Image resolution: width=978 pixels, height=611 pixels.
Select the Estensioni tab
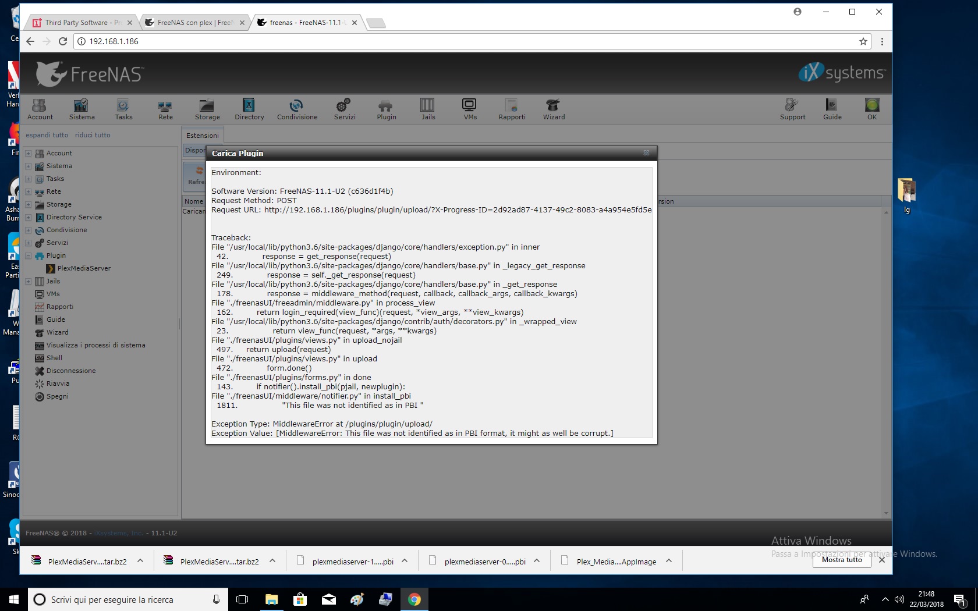click(x=203, y=135)
